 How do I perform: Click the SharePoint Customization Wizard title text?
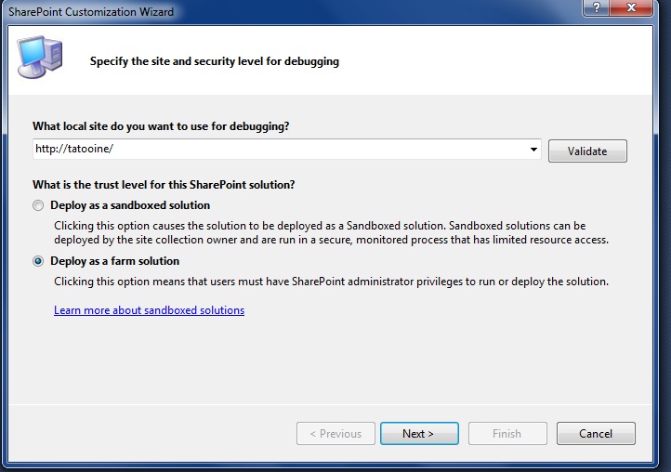[91, 11]
